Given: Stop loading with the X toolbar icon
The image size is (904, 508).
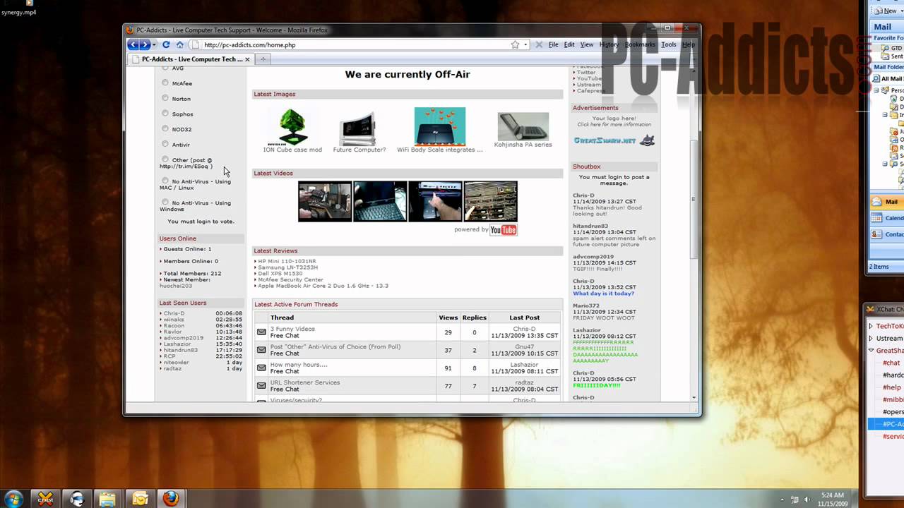Looking at the screenshot, I should [x=539, y=44].
